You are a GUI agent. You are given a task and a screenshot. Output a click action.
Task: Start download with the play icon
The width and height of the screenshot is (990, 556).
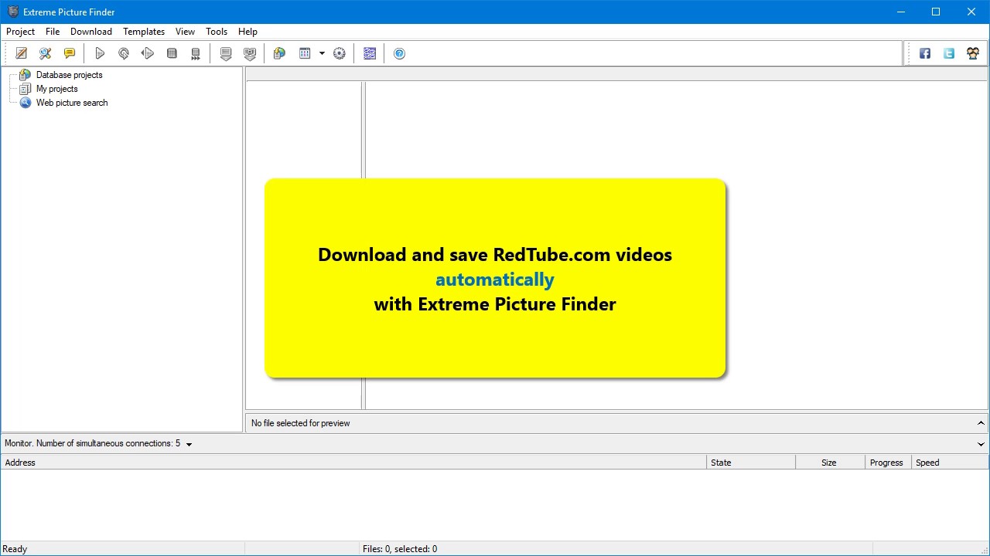coord(100,53)
